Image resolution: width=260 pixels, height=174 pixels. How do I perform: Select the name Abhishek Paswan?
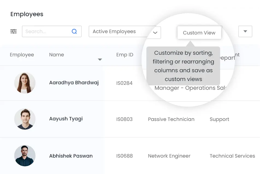(71, 156)
